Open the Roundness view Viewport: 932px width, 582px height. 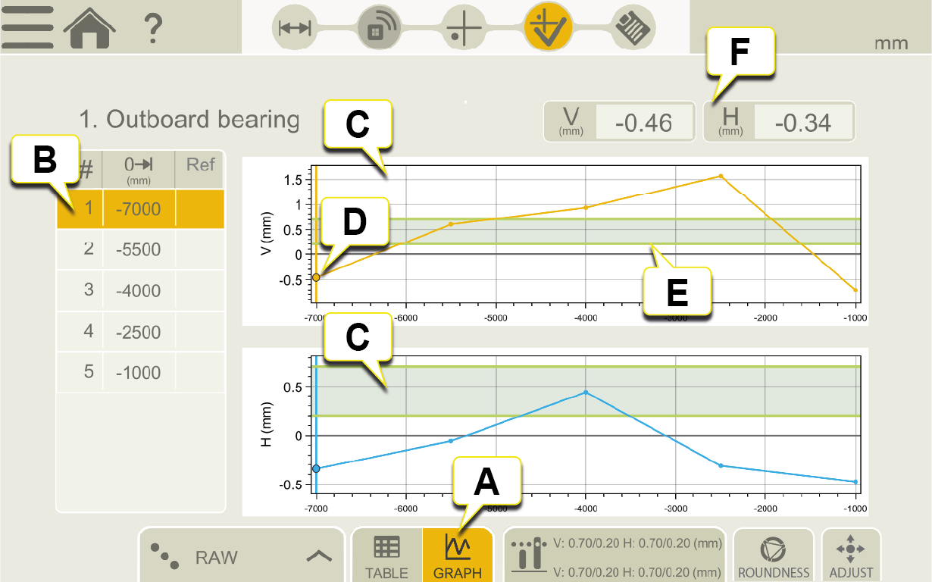[x=774, y=555]
